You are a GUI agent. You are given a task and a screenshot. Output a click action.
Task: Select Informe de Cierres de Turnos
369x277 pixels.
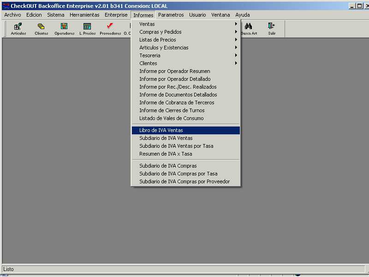186,110
